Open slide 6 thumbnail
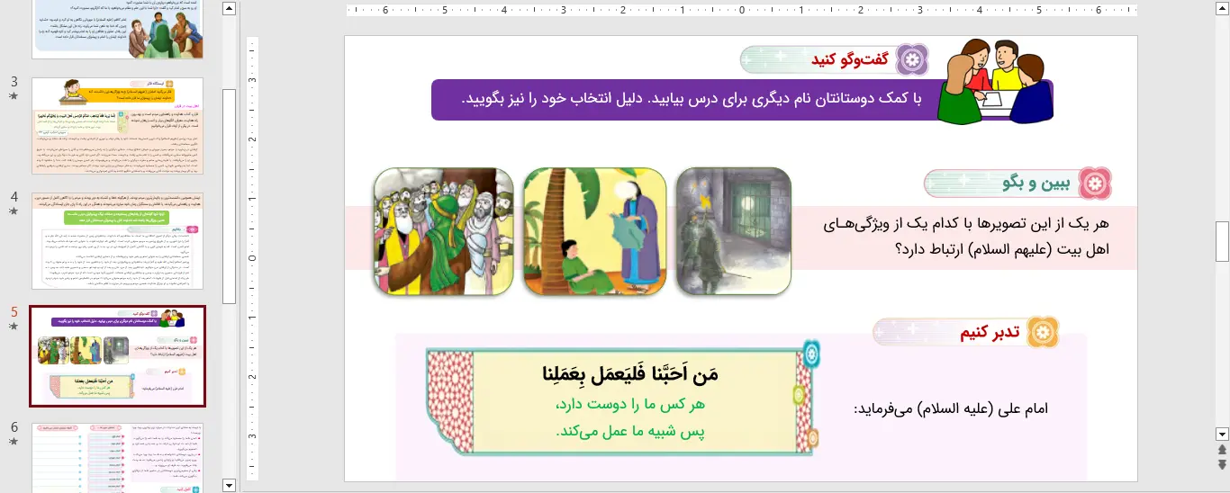This screenshot has width=1230, height=493. coord(117,457)
